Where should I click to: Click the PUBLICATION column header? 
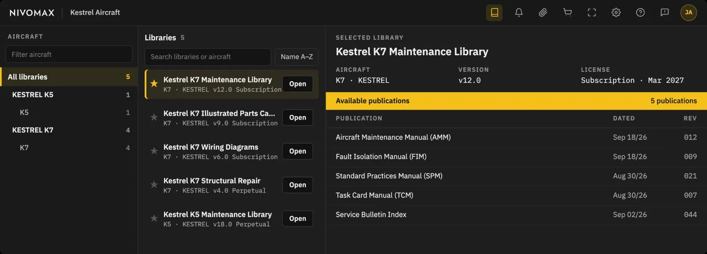click(359, 118)
